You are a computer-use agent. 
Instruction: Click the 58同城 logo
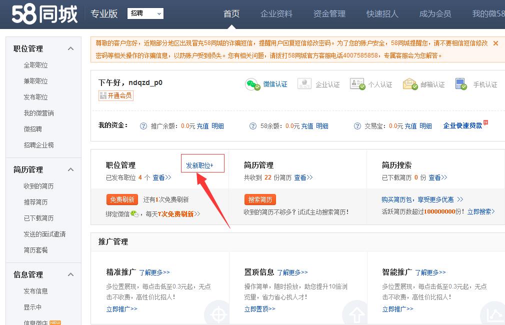44,14
